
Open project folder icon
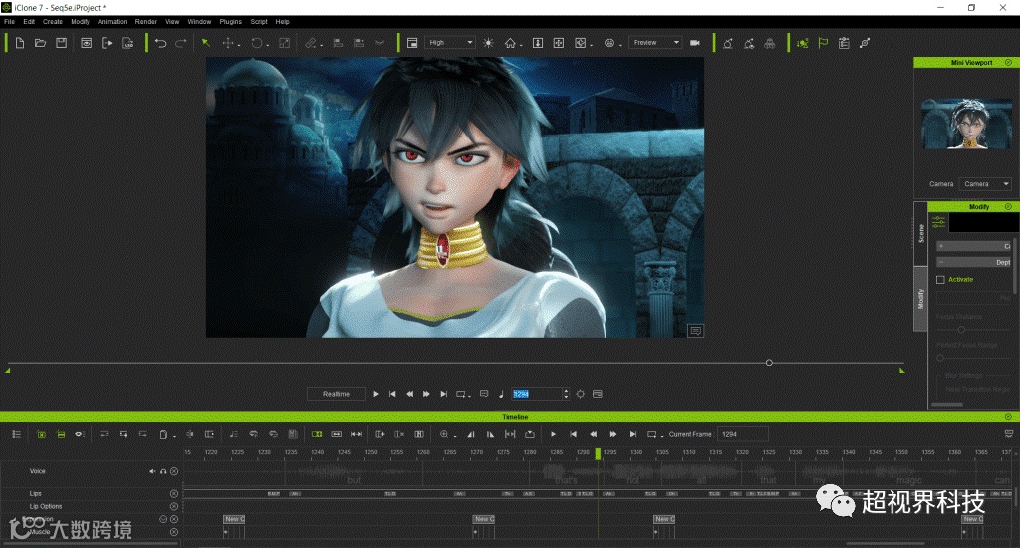click(40, 43)
